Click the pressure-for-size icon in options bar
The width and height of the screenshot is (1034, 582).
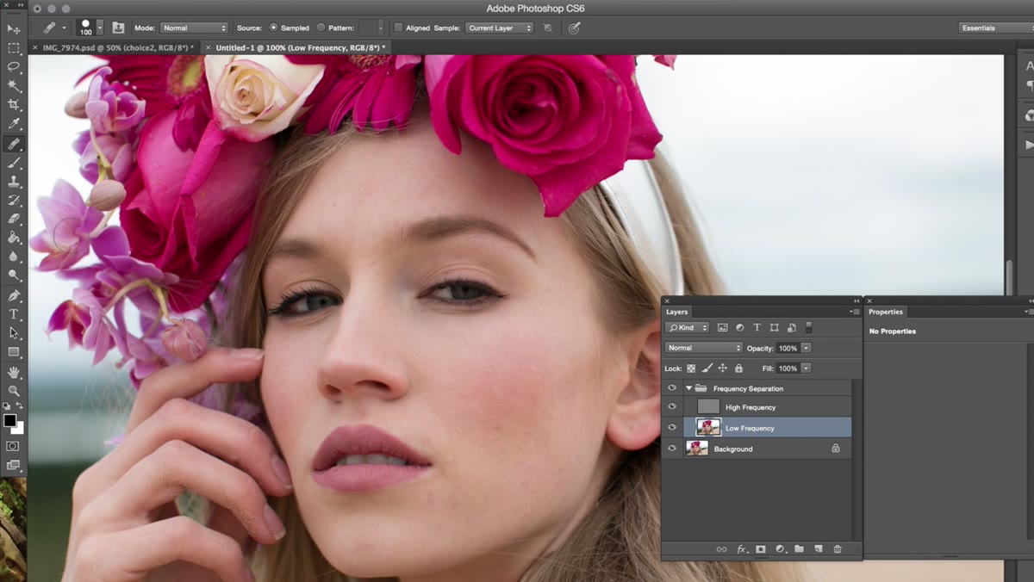tap(574, 28)
